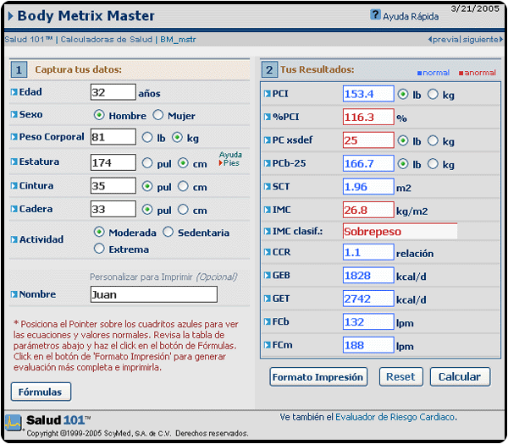This screenshot has width=508, height=444.
Task: Click the blue info square beside SCT
Action: [x=268, y=186]
